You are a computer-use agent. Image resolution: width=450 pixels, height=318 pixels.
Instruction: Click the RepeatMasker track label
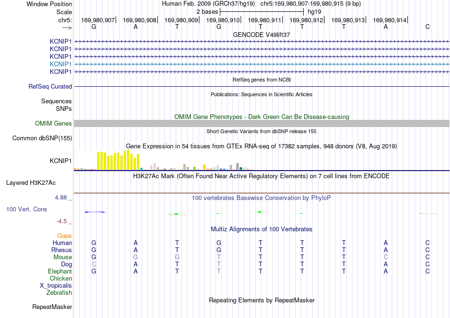pyautogui.click(x=52, y=307)
